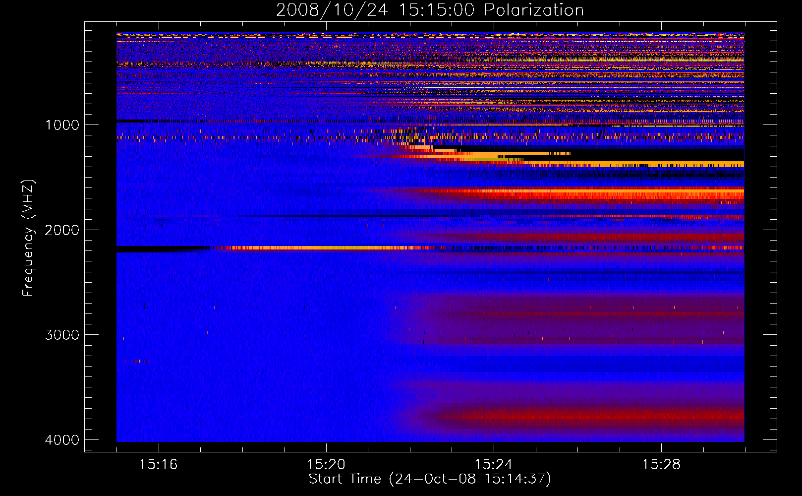Click the 'Start Time (24-Oct-08 15:14:37)' label
The image size is (802, 496).
[x=430, y=479]
